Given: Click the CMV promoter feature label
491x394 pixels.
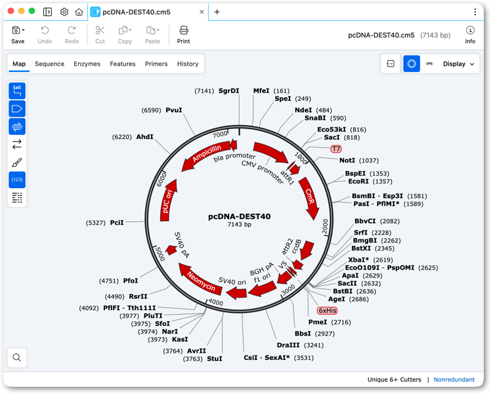Looking at the screenshot, I should click(263, 172).
